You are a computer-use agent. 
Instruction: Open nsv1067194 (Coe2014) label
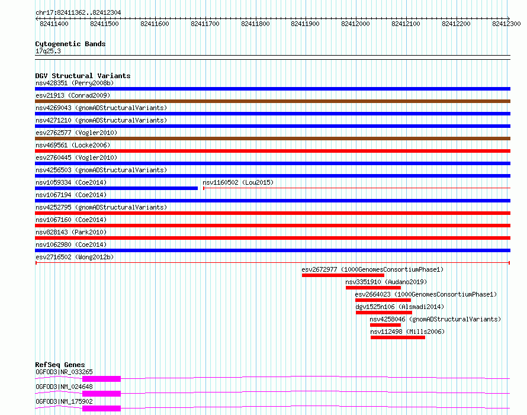71,195
